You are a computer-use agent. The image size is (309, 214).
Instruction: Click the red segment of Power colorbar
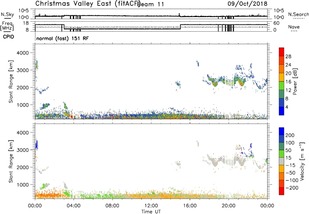coord(282,52)
